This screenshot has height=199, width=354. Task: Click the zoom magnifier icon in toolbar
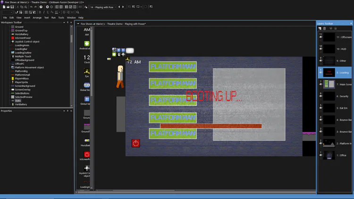[78, 12]
